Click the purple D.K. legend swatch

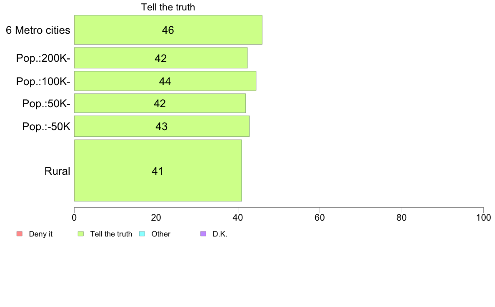pyautogui.click(x=203, y=234)
